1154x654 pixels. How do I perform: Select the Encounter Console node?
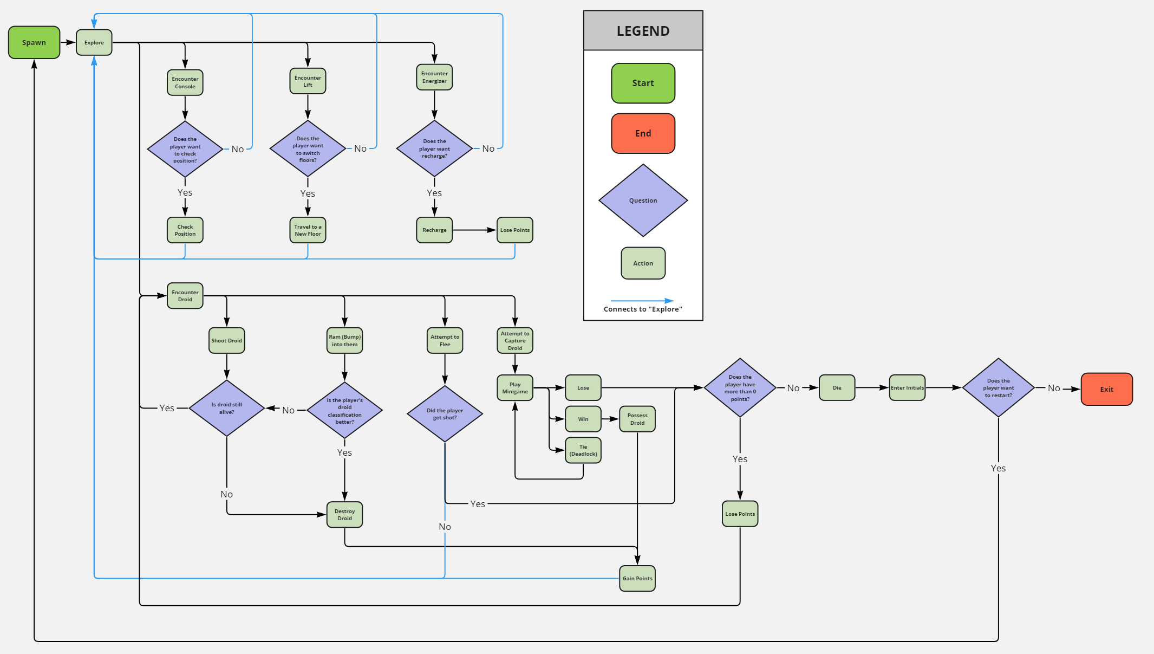coord(185,82)
